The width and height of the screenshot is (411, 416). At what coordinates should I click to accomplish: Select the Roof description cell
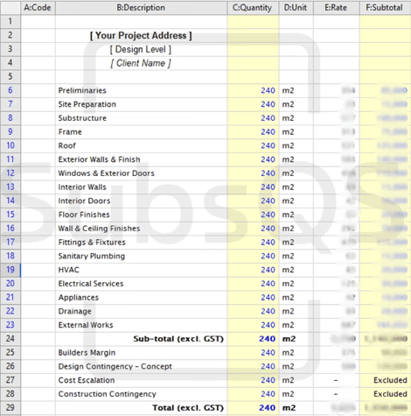click(141, 145)
